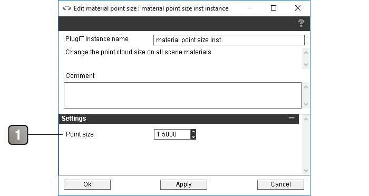
Task: Click Comment box scroll down arrow
Action: click(306, 104)
